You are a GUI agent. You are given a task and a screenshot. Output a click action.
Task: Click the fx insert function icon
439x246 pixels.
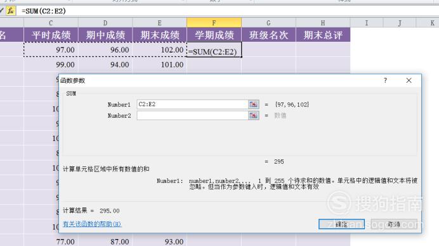point(11,11)
